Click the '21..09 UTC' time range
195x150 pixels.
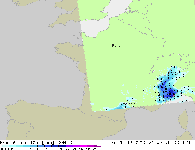(161, 143)
